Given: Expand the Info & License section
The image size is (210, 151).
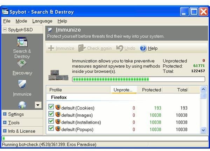Looking at the screenshot, I should pos(5,131).
